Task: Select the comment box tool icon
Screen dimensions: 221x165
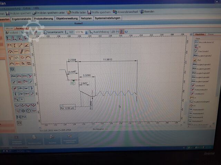Action: (12, 69)
